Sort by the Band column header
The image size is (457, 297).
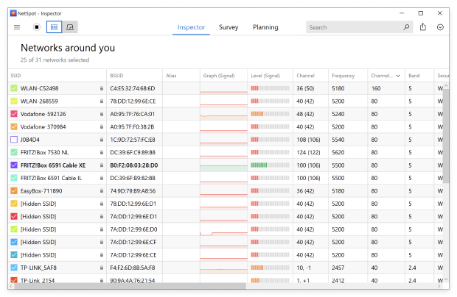tap(419, 76)
